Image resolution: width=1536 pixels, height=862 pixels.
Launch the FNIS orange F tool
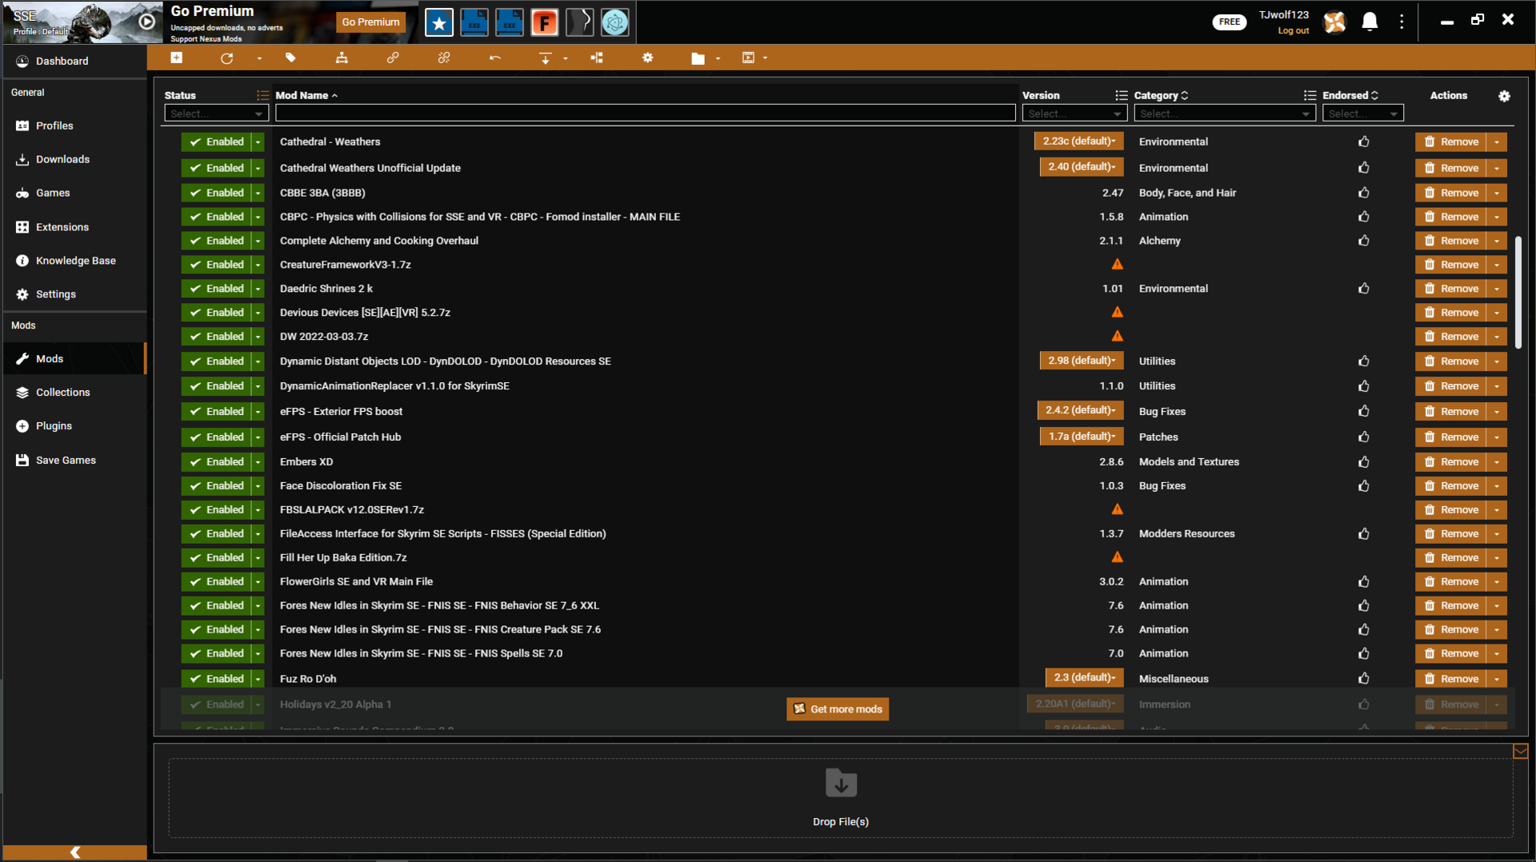coord(545,22)
